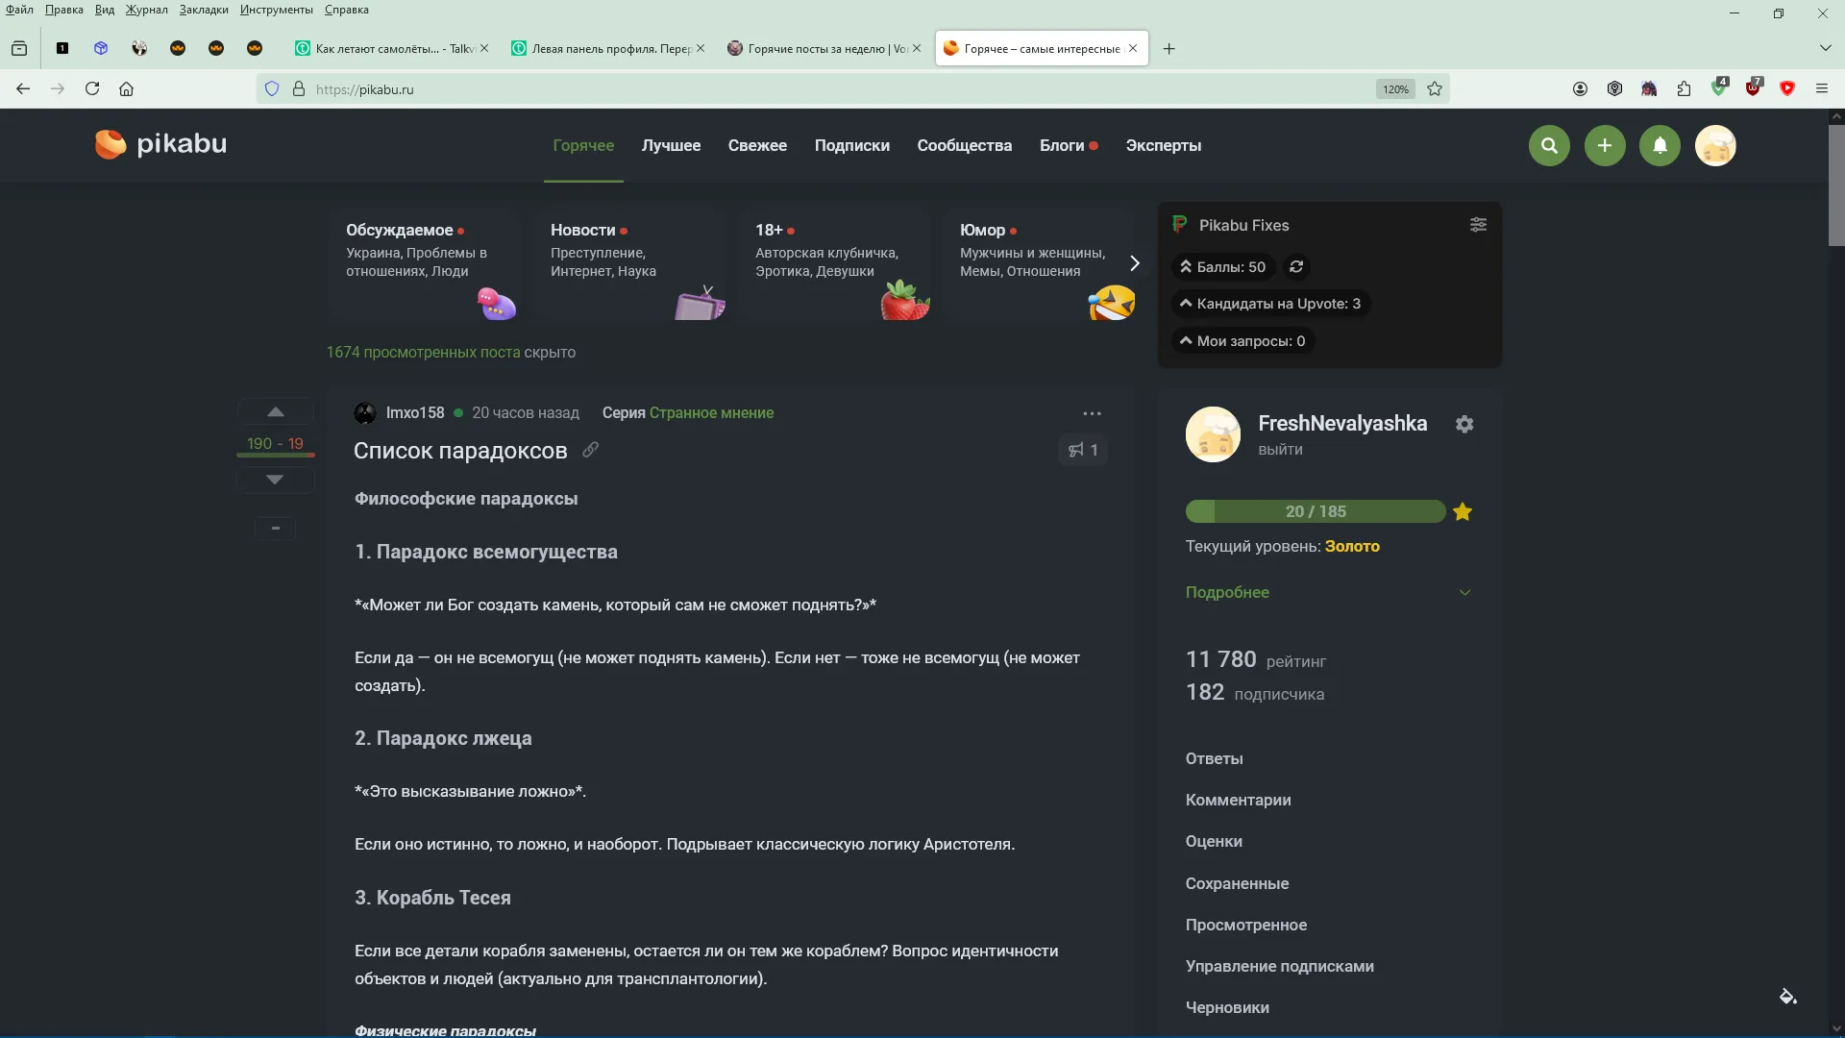Copy the post link icon next to the title
1845x1038 pixels.
tap(590, 450)
